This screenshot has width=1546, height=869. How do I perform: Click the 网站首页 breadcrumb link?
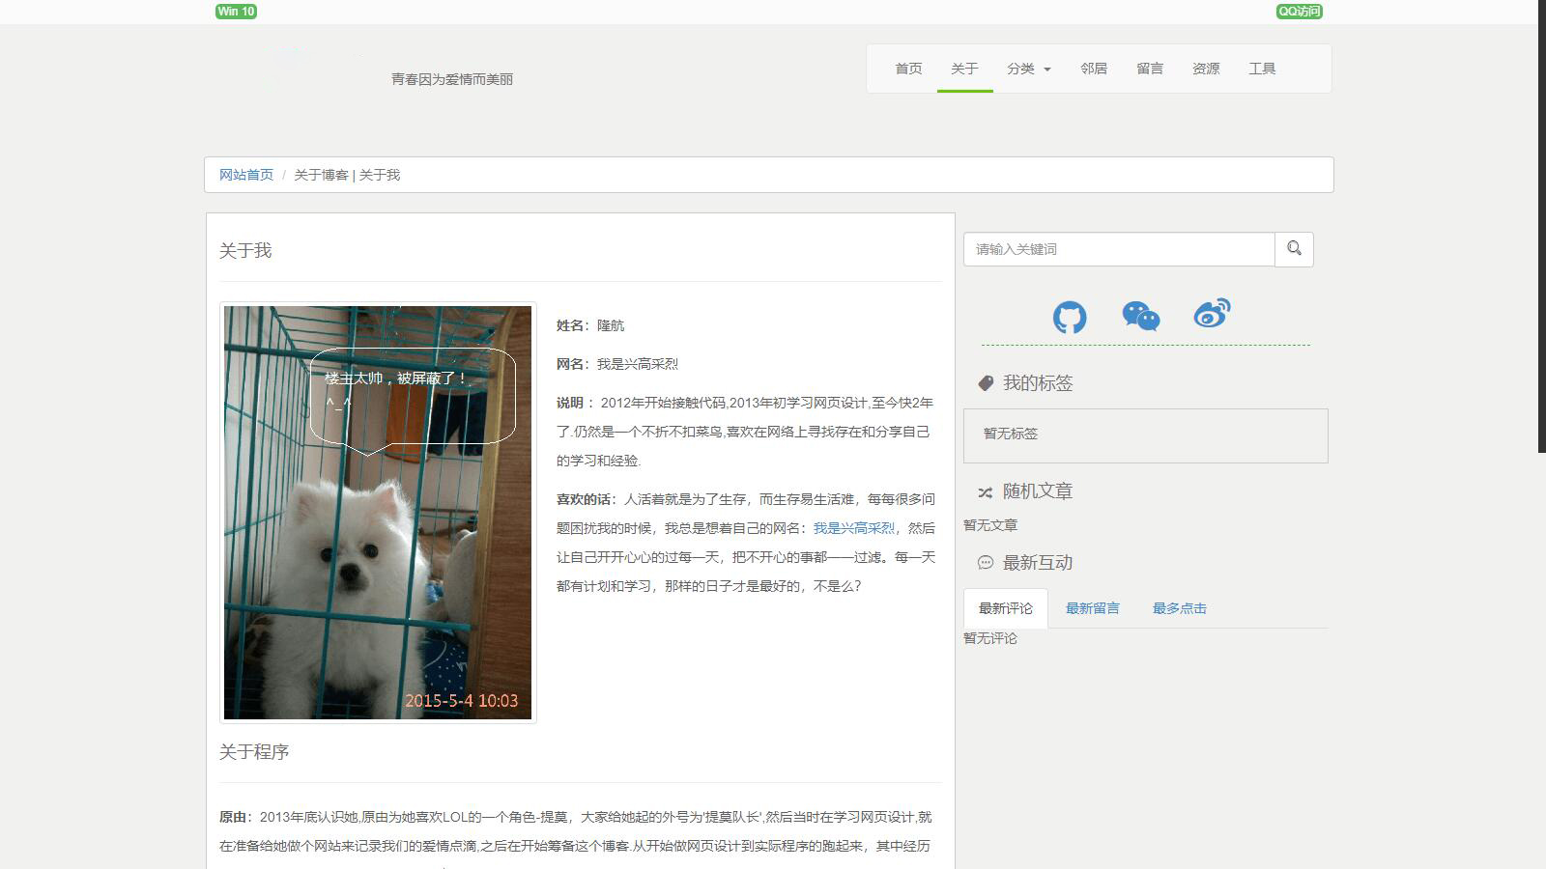point(246,175)
